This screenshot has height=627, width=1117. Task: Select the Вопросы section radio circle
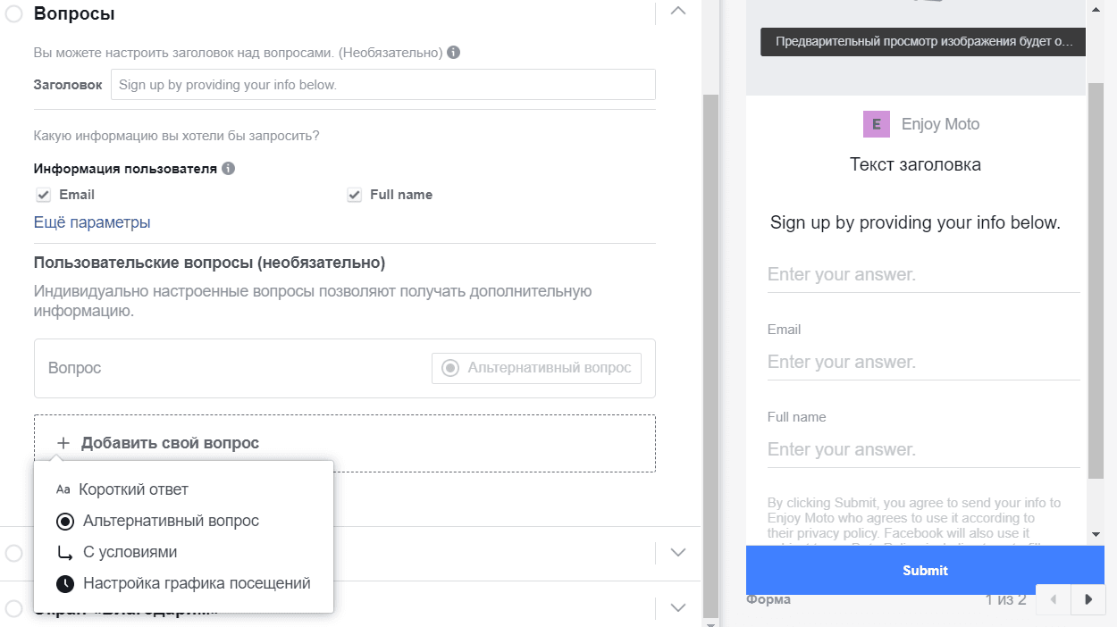pos(13,13)
